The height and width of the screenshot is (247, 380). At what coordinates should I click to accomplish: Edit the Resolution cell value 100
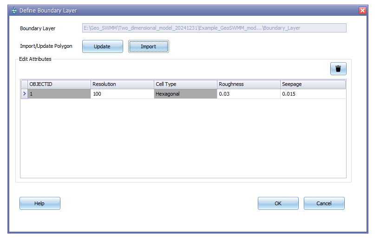(x=122, y=94)
